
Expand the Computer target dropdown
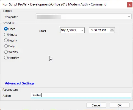click(129, 16)
